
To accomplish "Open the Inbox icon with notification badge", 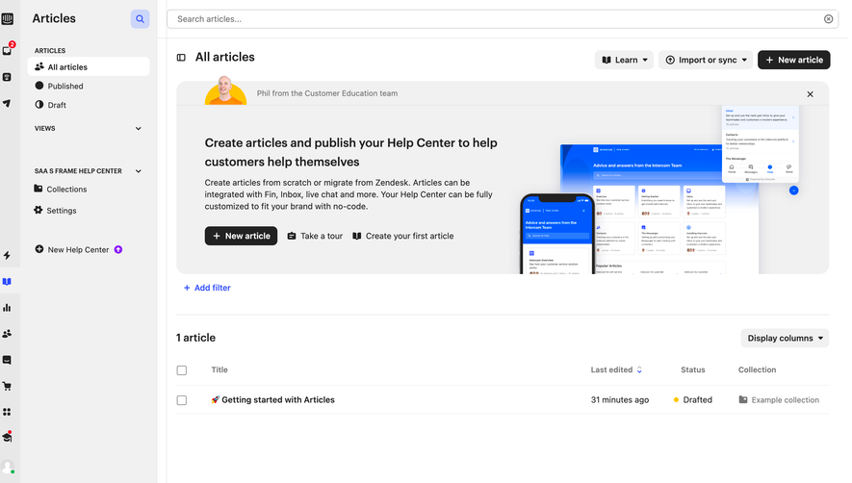I will (8, 49).
